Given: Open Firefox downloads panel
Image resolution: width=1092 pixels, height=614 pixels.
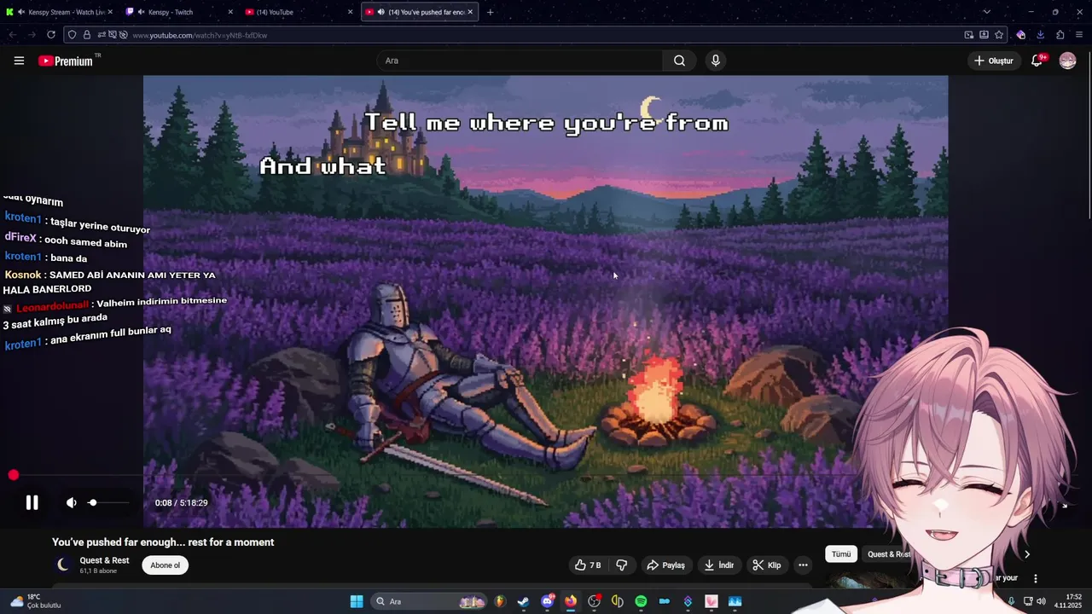Looking at the screenshot, I should [x=1040, y=35].
